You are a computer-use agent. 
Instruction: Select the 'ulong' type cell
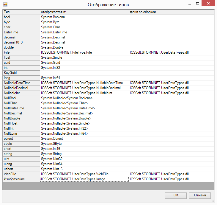(21, 164)
